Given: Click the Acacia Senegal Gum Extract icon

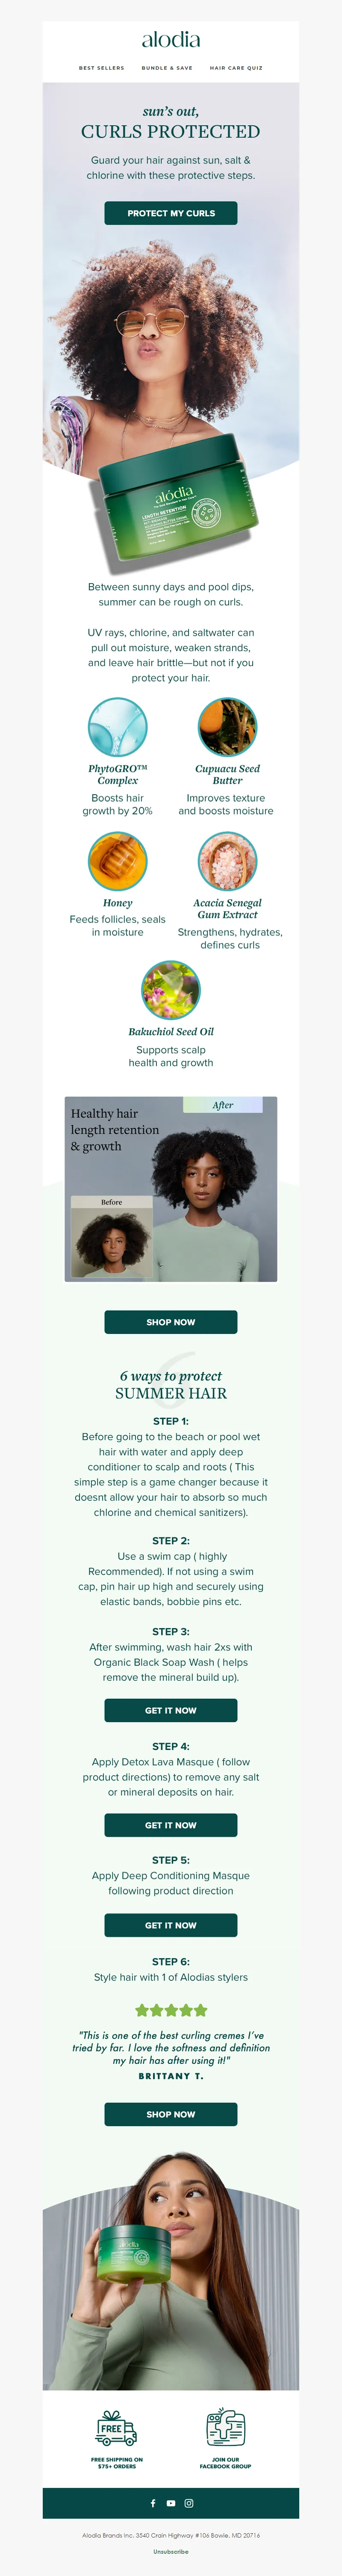Looking at the screenshot, I should pos(227,861).
